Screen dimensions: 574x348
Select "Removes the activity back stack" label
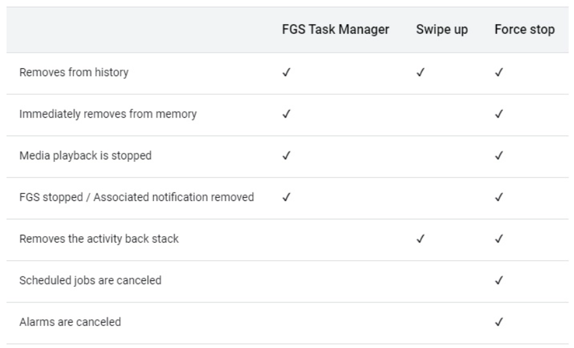click(x=98, y=239)
